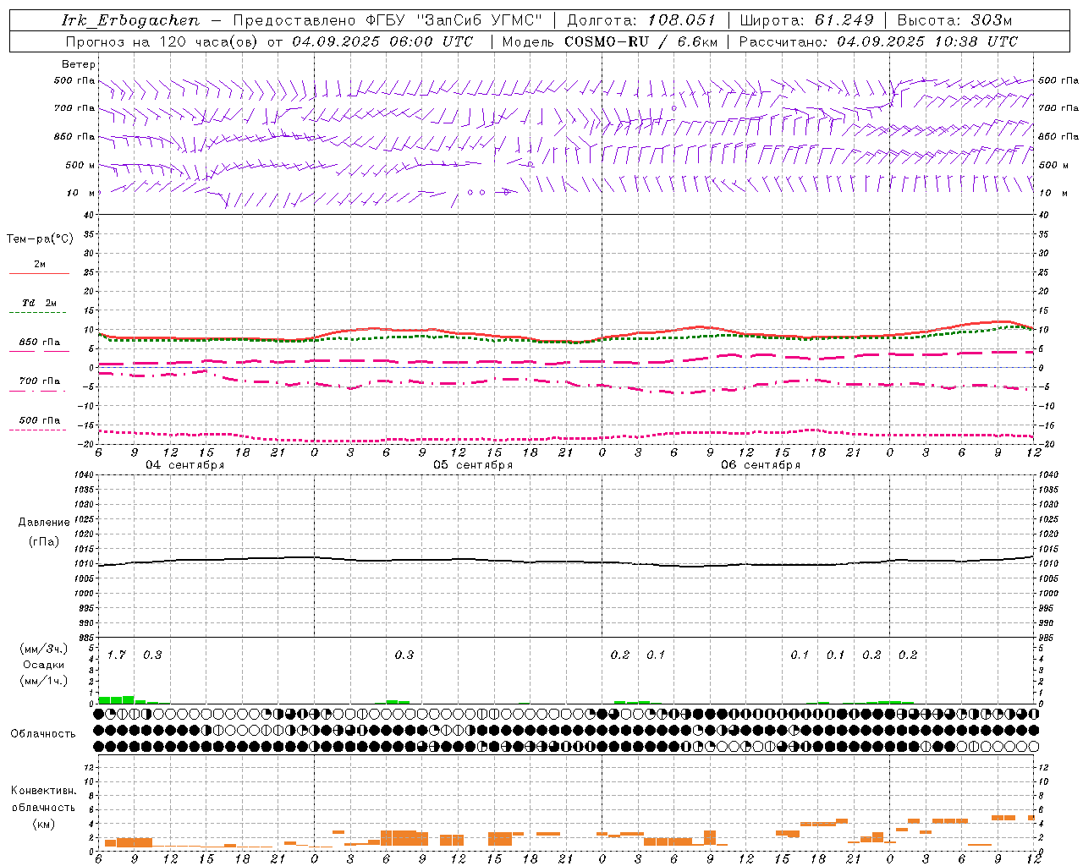Click the (гПа) pressure unit label

point(44,542)
